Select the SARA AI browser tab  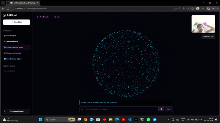click(23, 3)
